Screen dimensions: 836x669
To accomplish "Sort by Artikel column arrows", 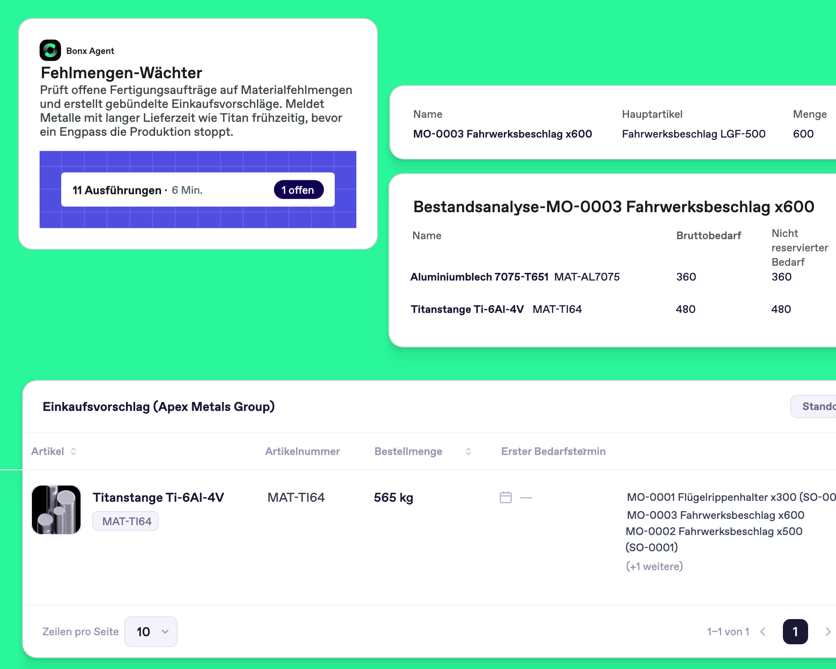I will [73, 451].
